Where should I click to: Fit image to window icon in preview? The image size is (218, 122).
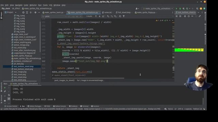tap(176, 16)
